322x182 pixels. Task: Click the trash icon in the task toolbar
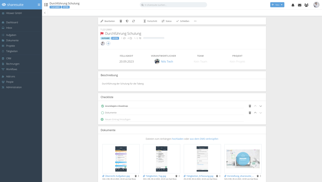(x=121, y=21)
